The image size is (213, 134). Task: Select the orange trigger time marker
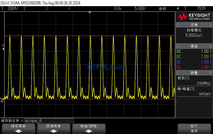(x=90, y=12)
